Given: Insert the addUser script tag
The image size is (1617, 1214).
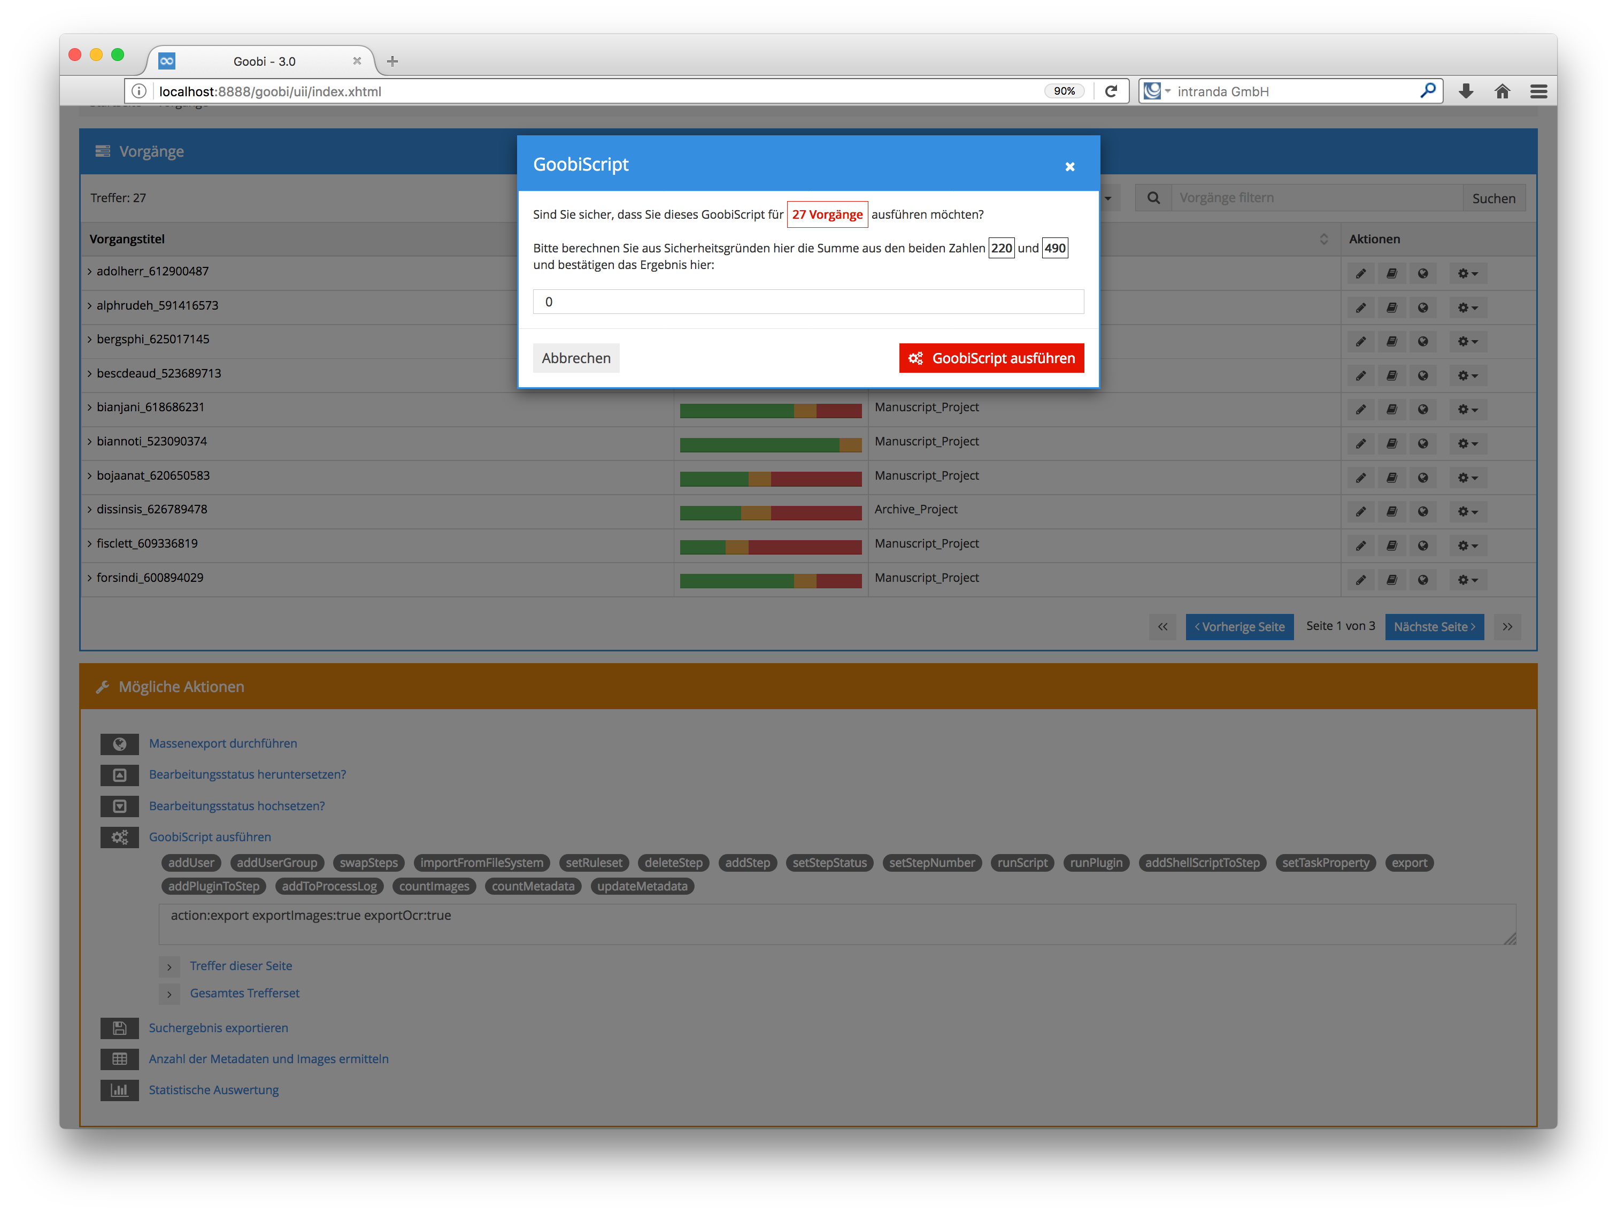Looking at the screenshot, I should pyautogui.click(x=191, y=863).
